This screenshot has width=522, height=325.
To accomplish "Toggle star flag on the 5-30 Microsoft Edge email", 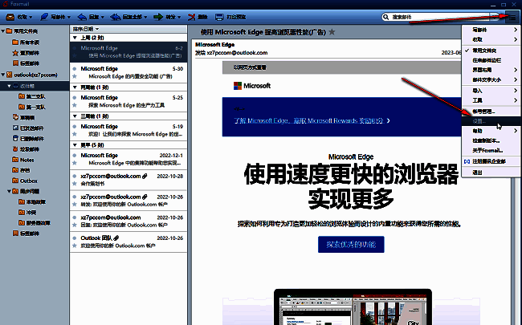I will click(x=75, y=78).
